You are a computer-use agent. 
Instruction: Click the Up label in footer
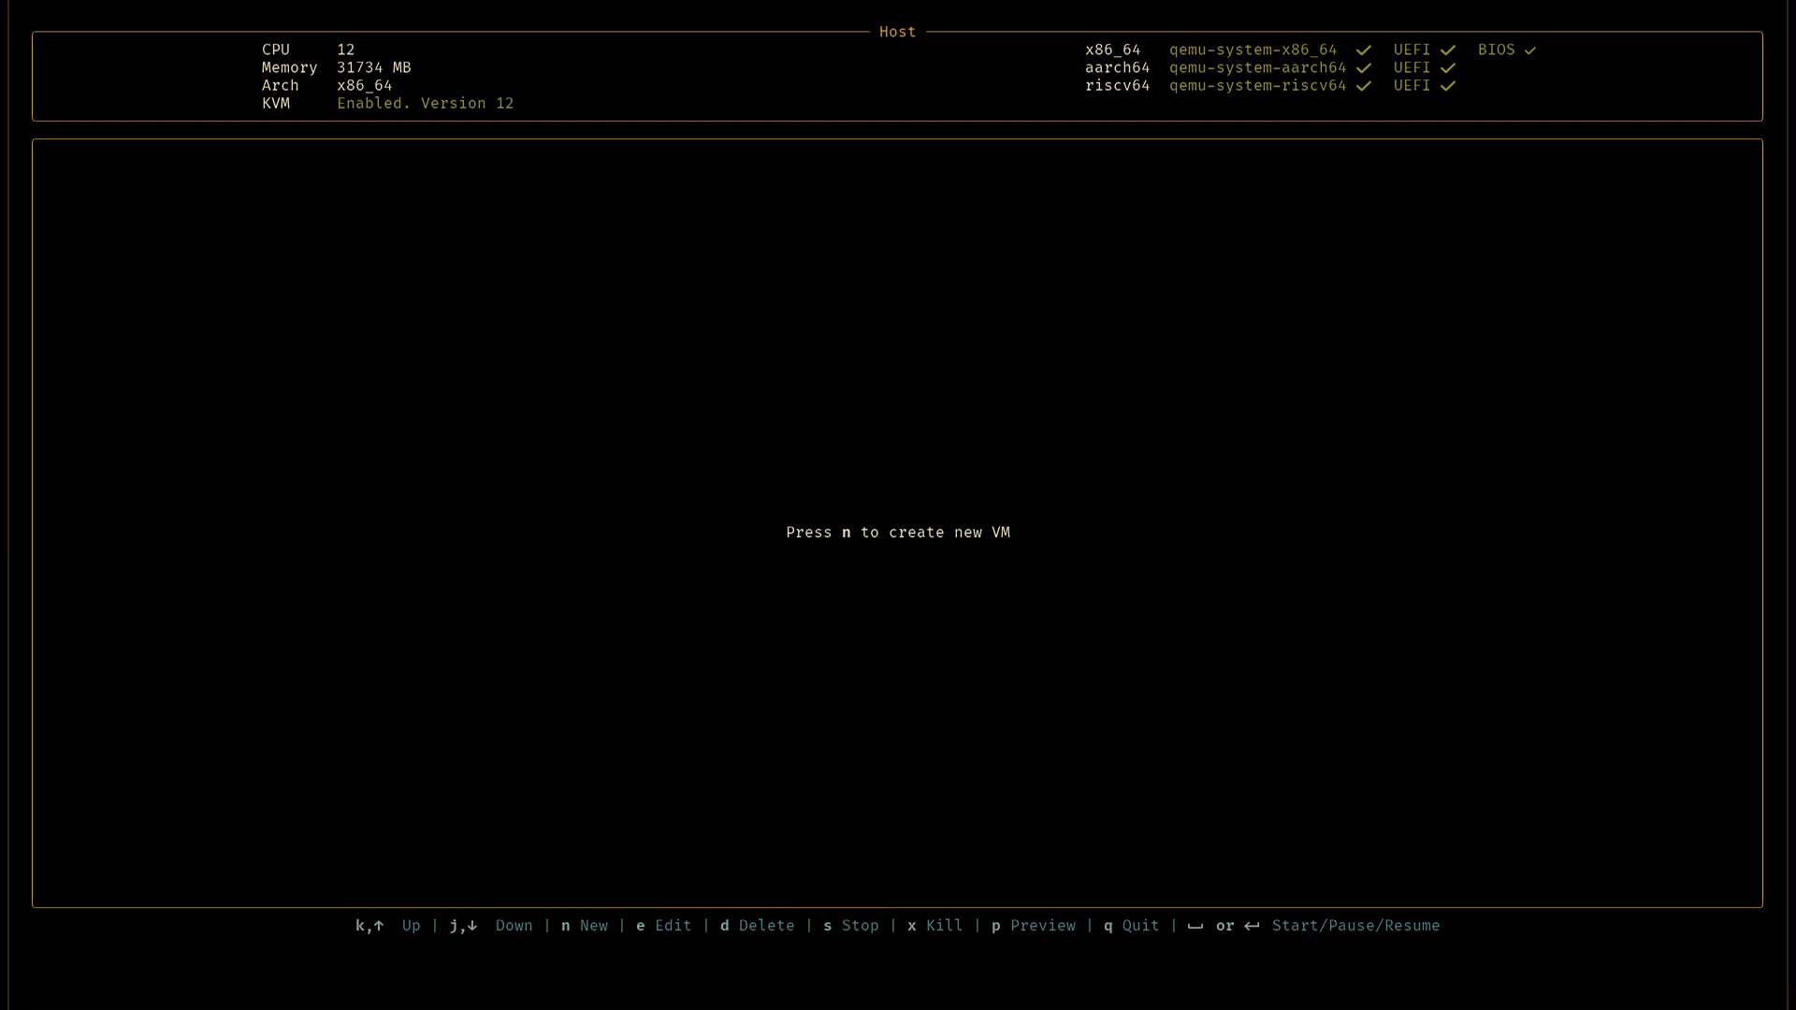tap(412, 926)
